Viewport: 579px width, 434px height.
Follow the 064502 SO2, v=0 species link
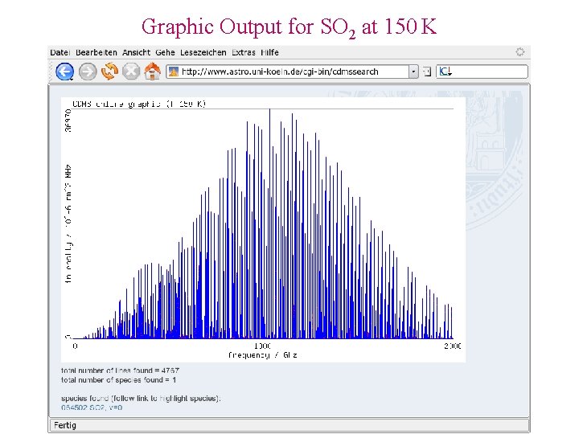pos(92,407)
